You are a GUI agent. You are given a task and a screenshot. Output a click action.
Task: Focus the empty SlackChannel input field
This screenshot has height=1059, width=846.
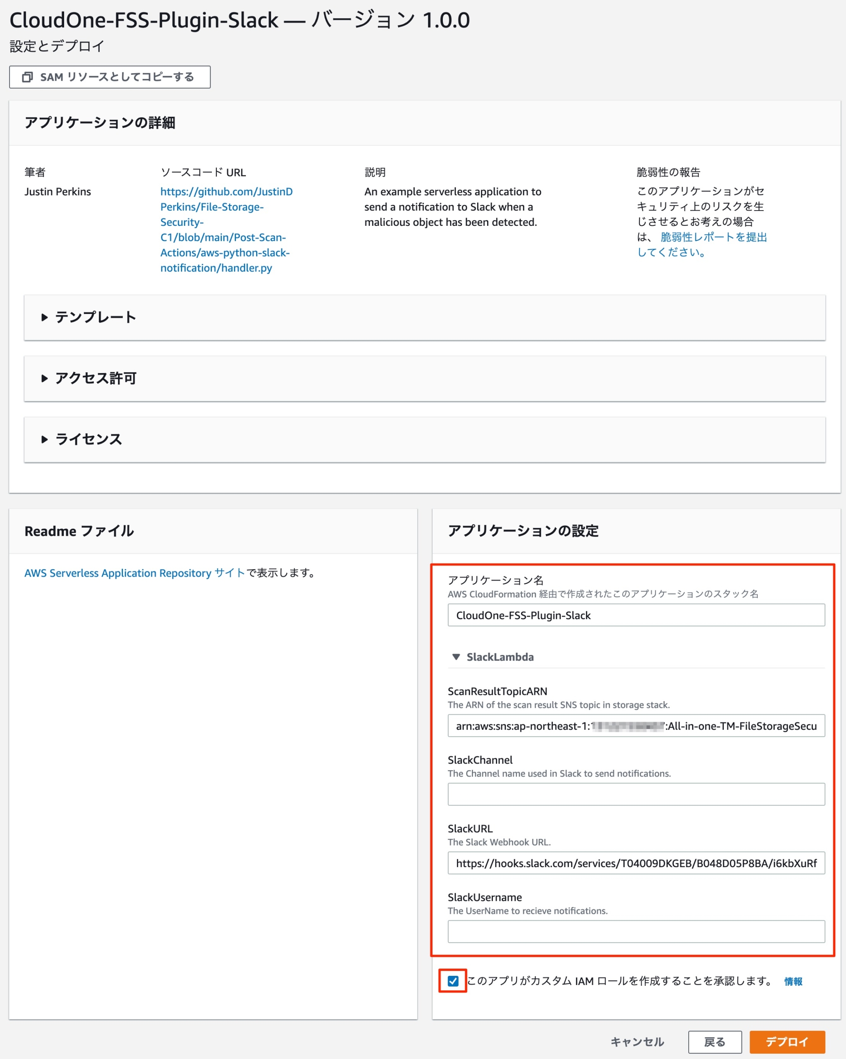pos(636,794)
